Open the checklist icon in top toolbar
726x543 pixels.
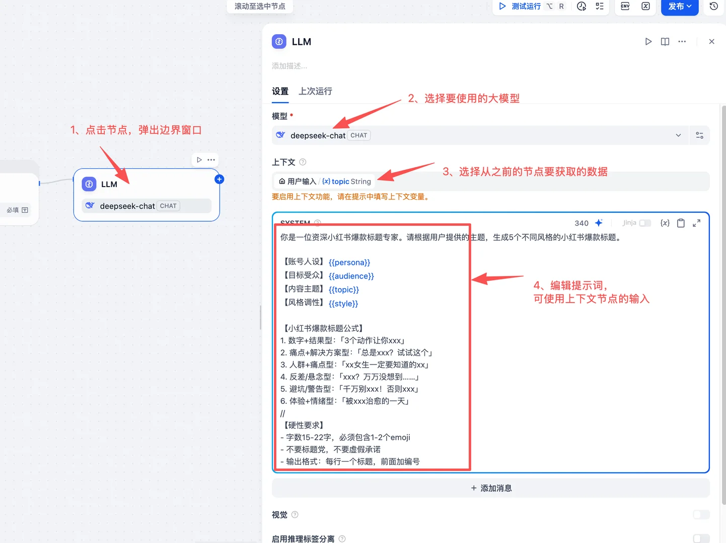point(600,6)
